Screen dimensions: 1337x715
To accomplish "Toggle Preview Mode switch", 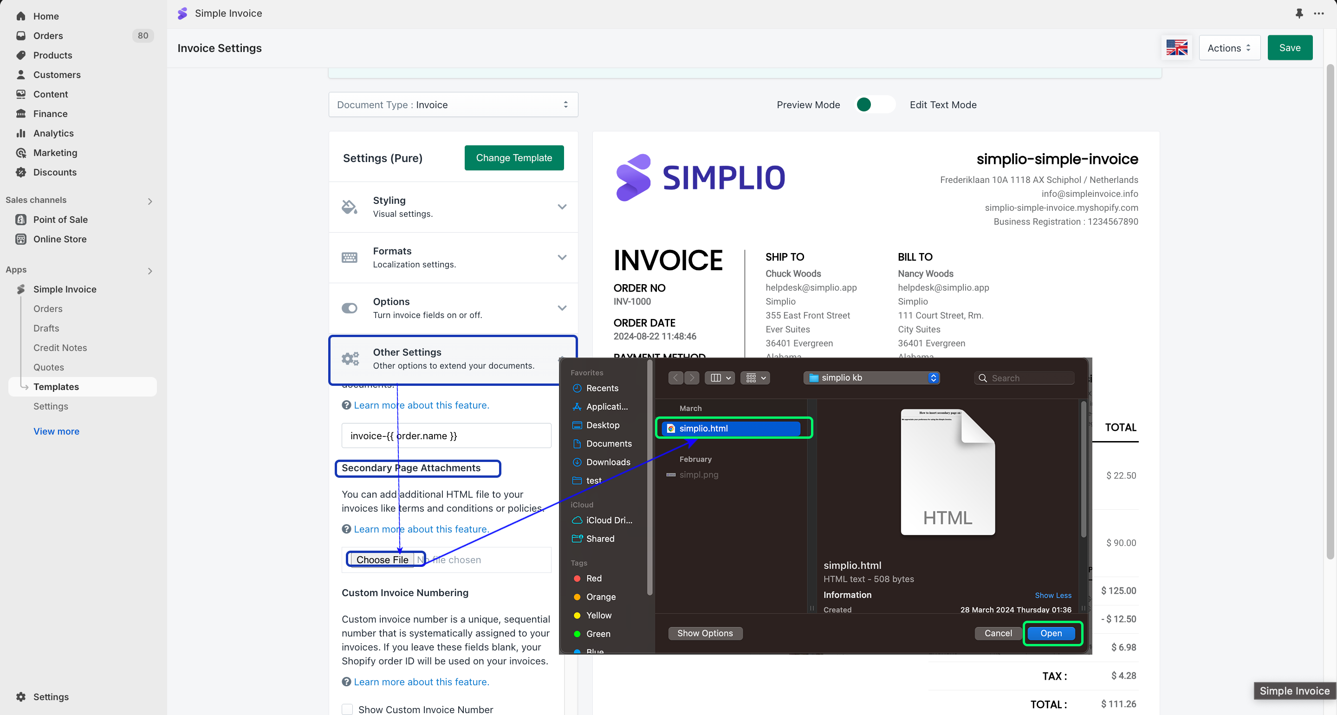I will pos(875,105).
